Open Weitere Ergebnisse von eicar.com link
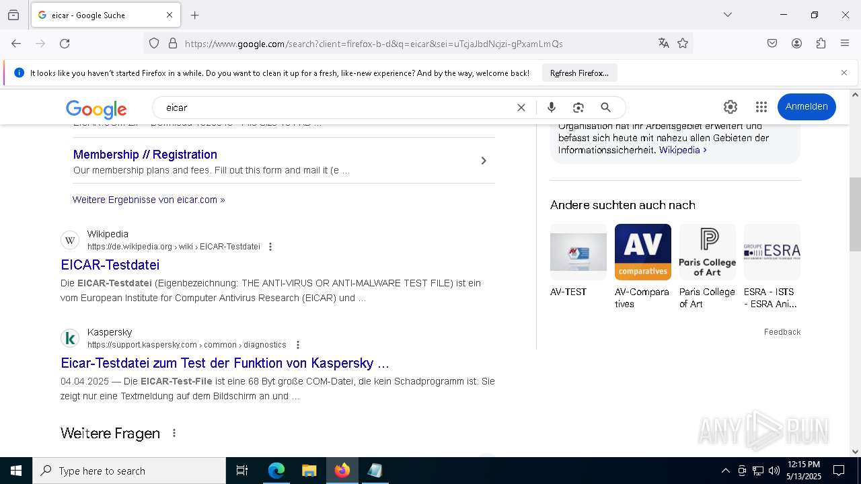The image size is (861, 484). pos(149,200)
